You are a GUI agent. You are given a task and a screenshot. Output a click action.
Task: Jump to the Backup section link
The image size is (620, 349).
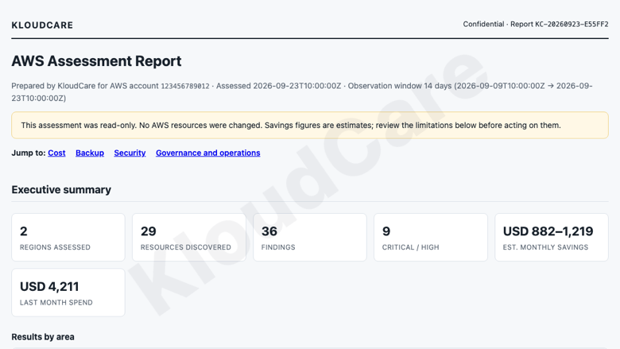point(90,153)
